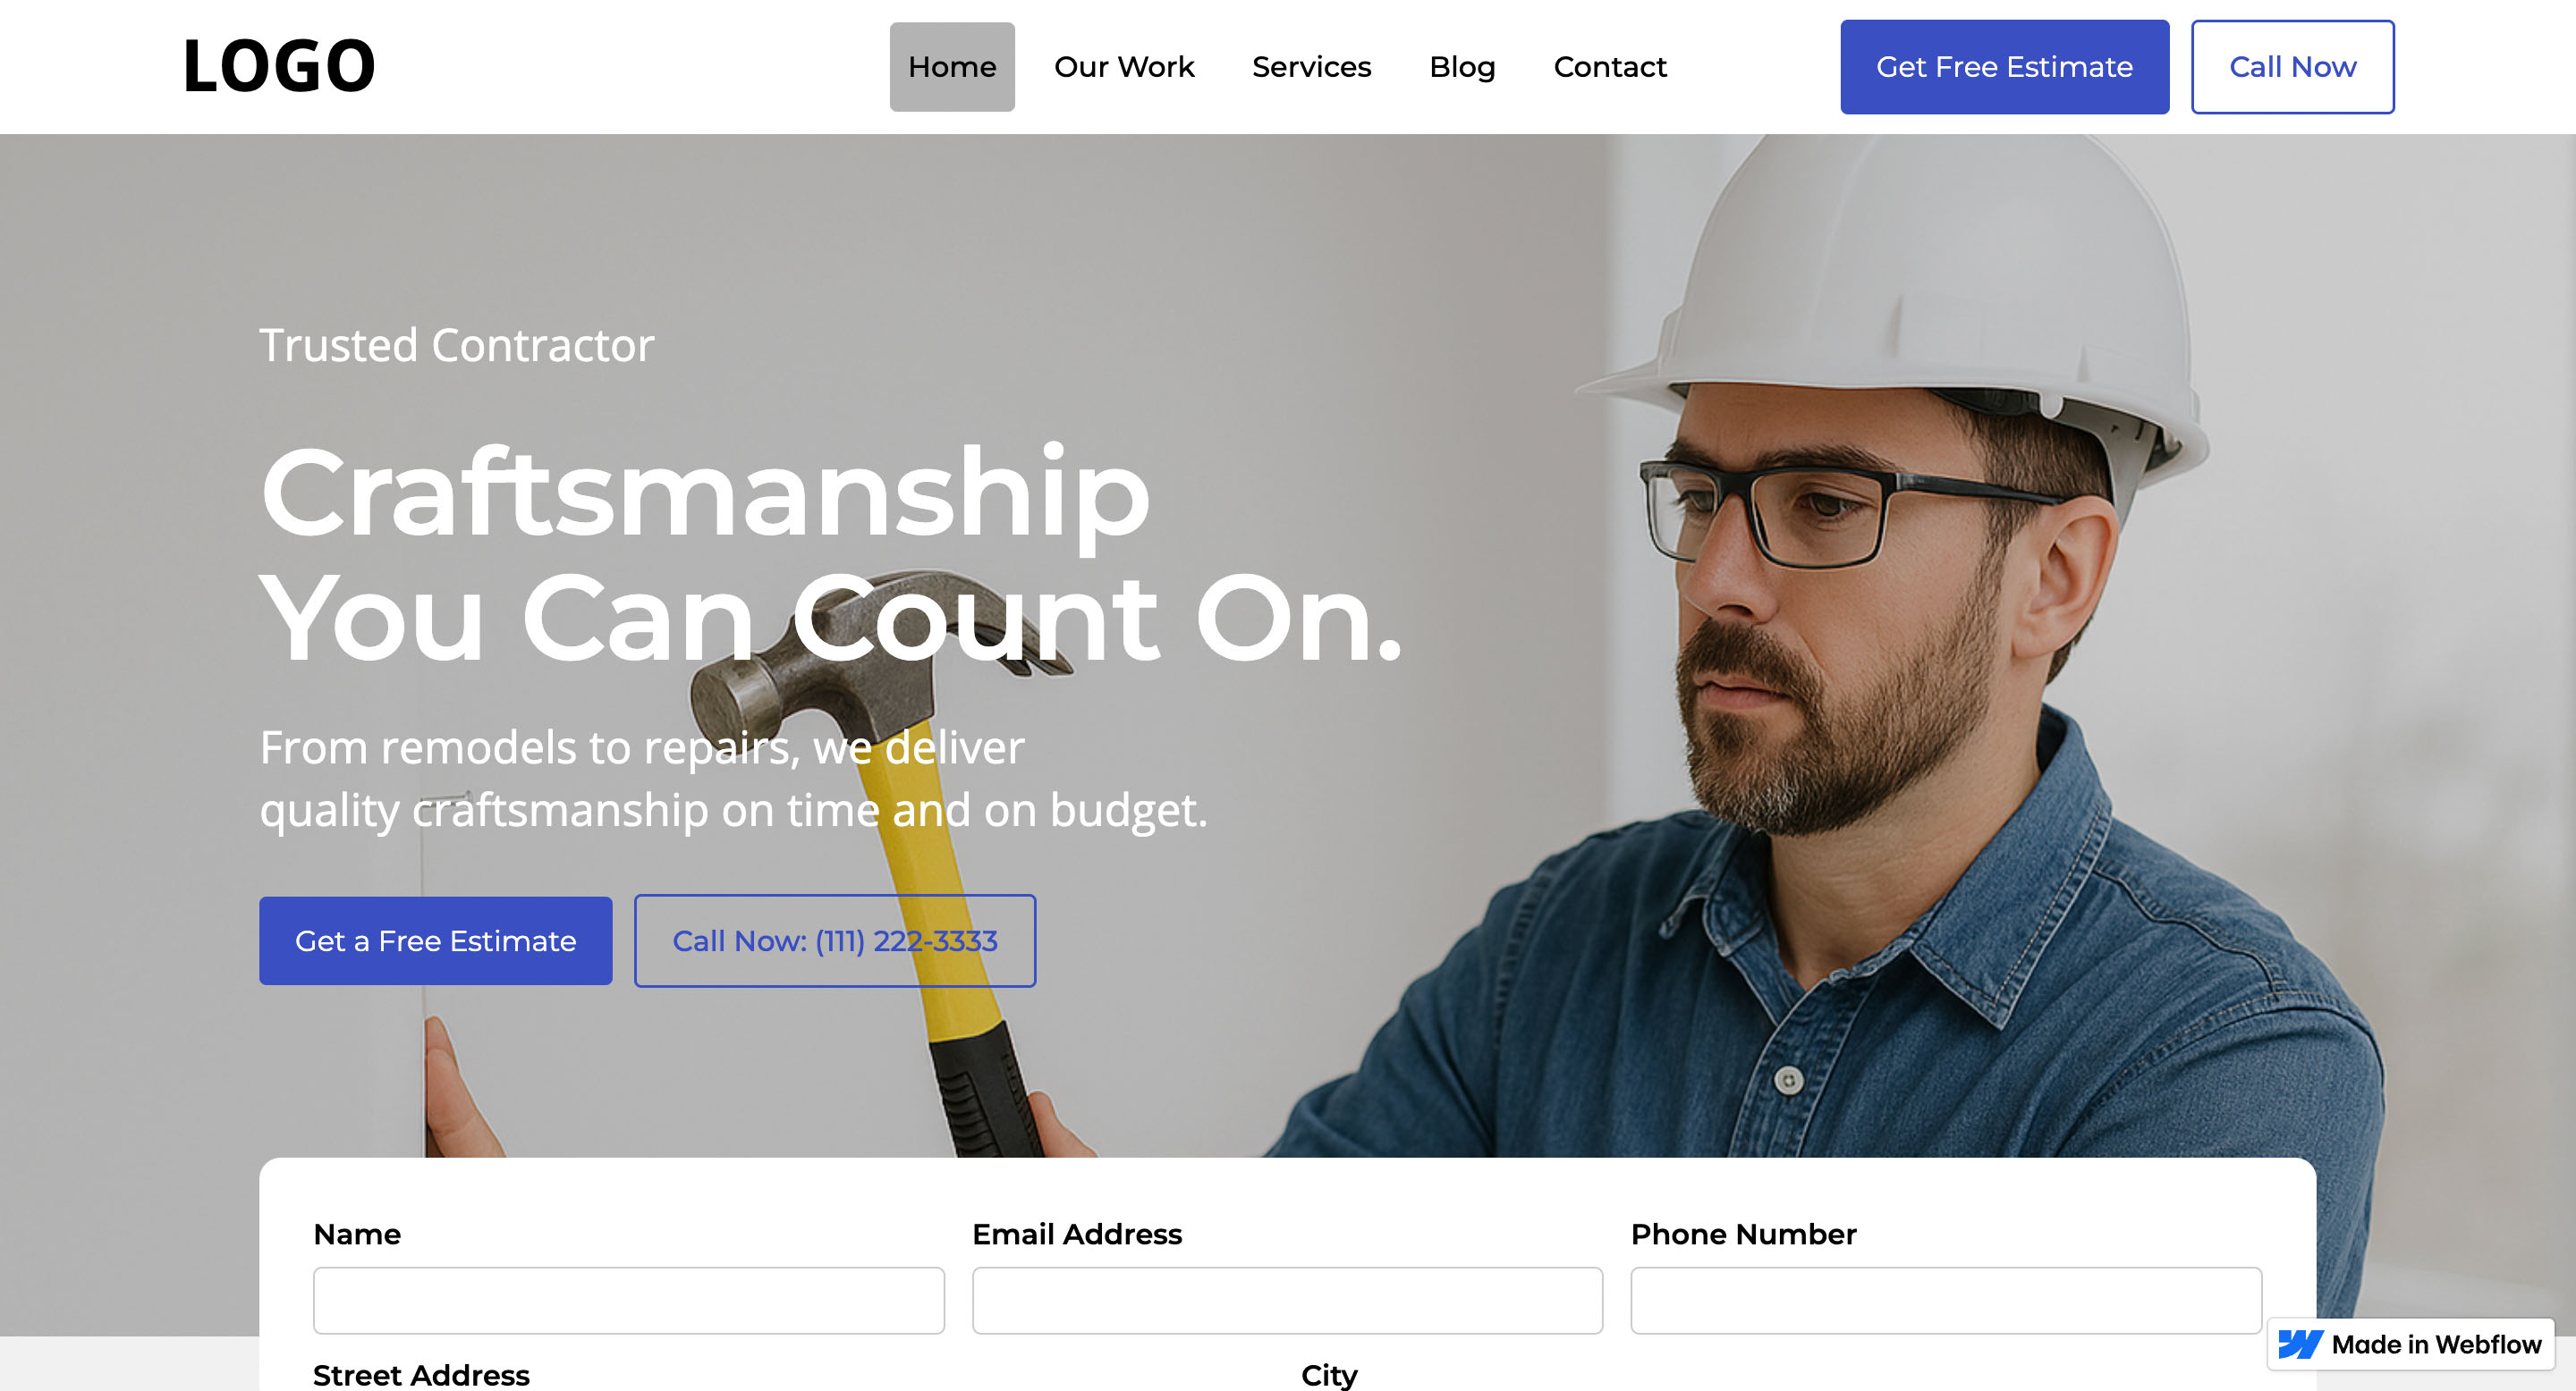Click the Made in Webflow badge
2576x1391 pixels.
(2411, 1344)
